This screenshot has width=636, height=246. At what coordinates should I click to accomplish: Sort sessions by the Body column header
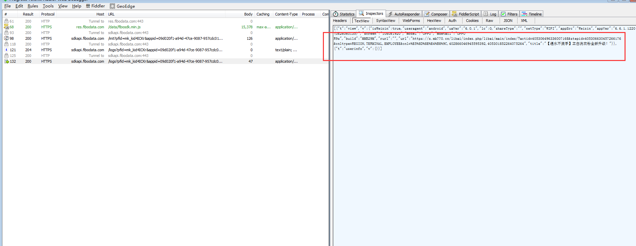pyautogui.click(x=248, y=14)
